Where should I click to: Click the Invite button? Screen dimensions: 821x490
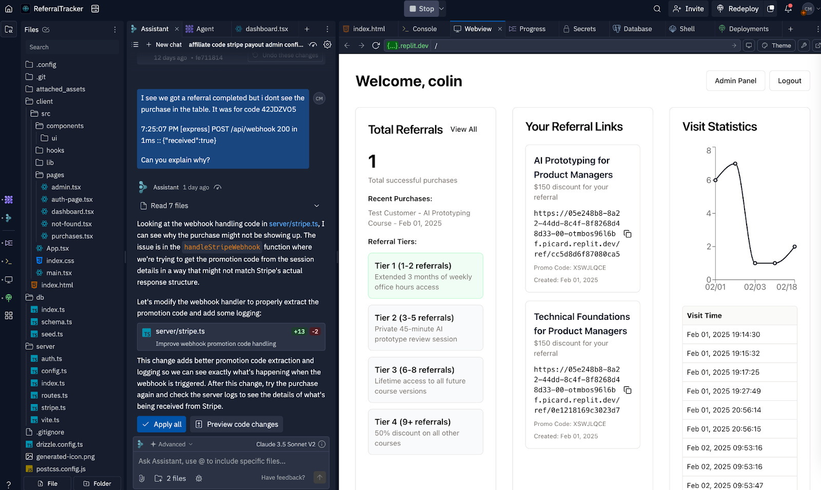[x=688, y=9]
